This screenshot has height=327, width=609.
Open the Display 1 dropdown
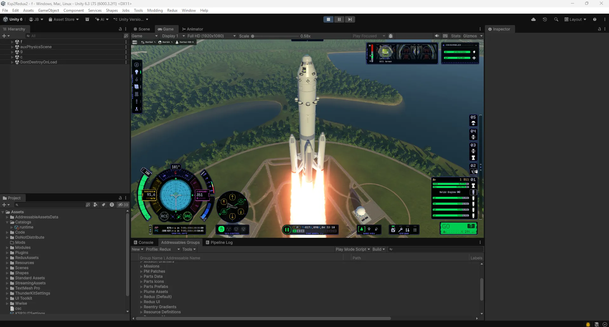(x=173, y=36)
